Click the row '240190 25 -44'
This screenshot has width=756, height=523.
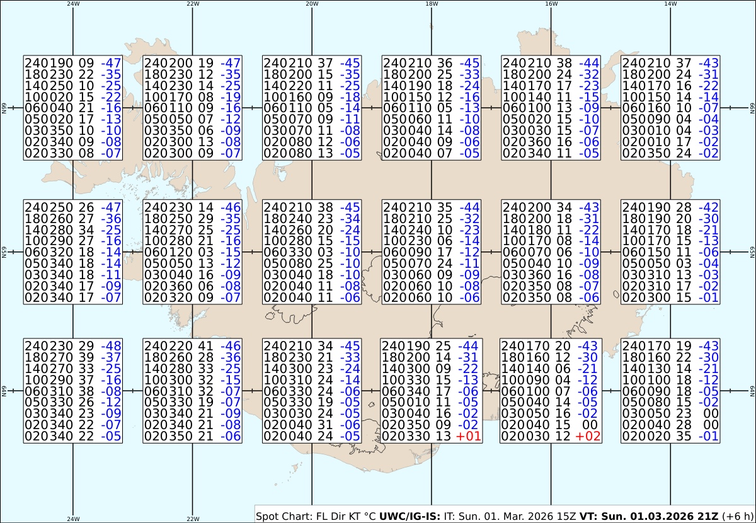(432, 346)
